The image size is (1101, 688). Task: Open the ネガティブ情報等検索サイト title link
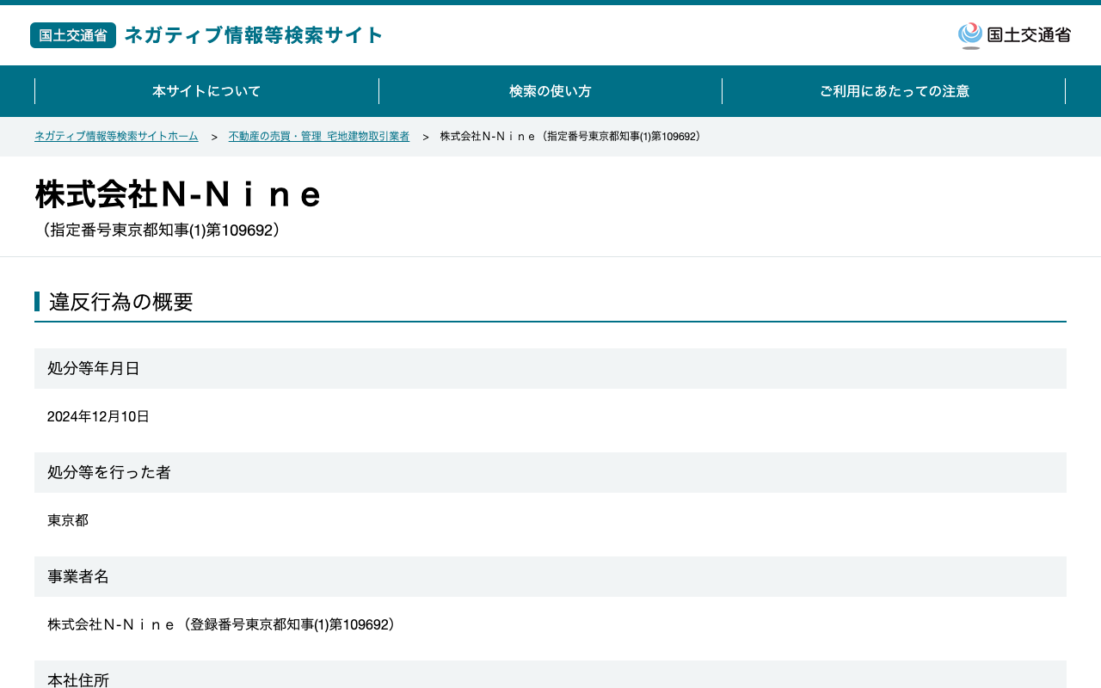[x=254, y=35]
